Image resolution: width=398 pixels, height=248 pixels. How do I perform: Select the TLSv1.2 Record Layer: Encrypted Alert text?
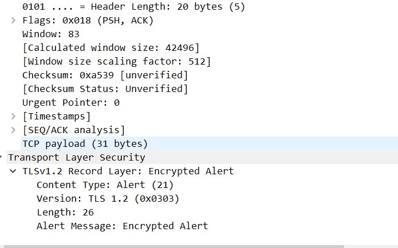(128, 171)
